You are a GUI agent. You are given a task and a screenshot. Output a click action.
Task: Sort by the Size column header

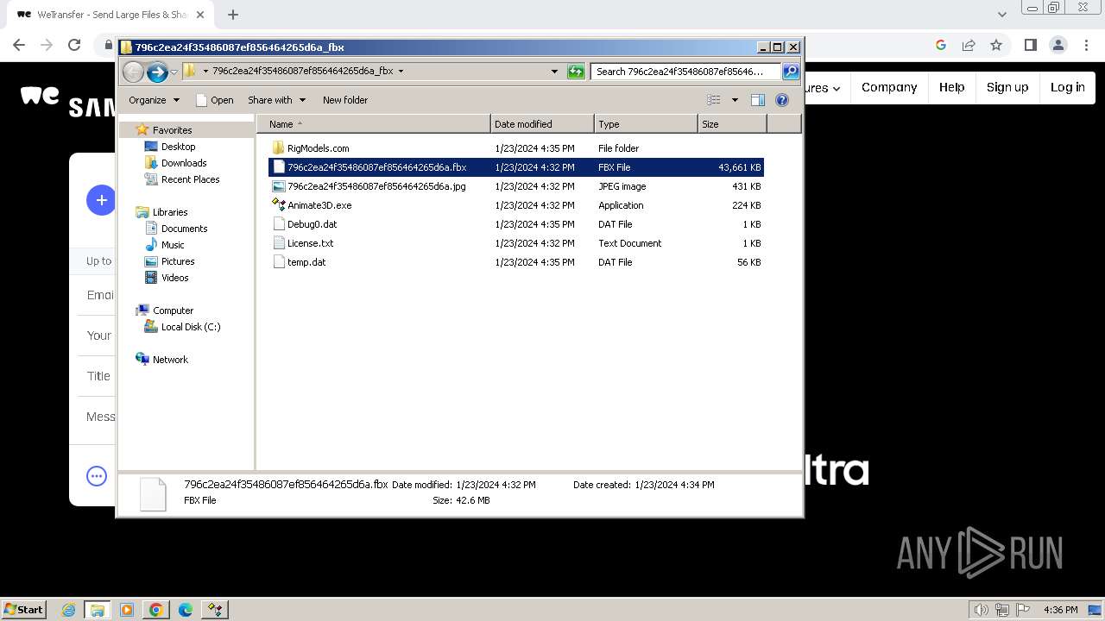pyautogui.click(x=732, y=124)
